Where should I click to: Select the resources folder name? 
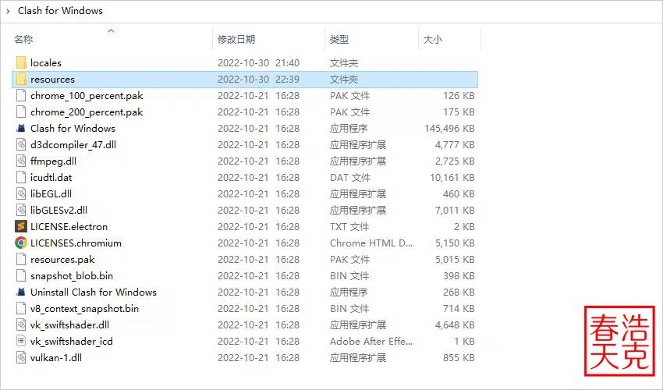(52, 79)
